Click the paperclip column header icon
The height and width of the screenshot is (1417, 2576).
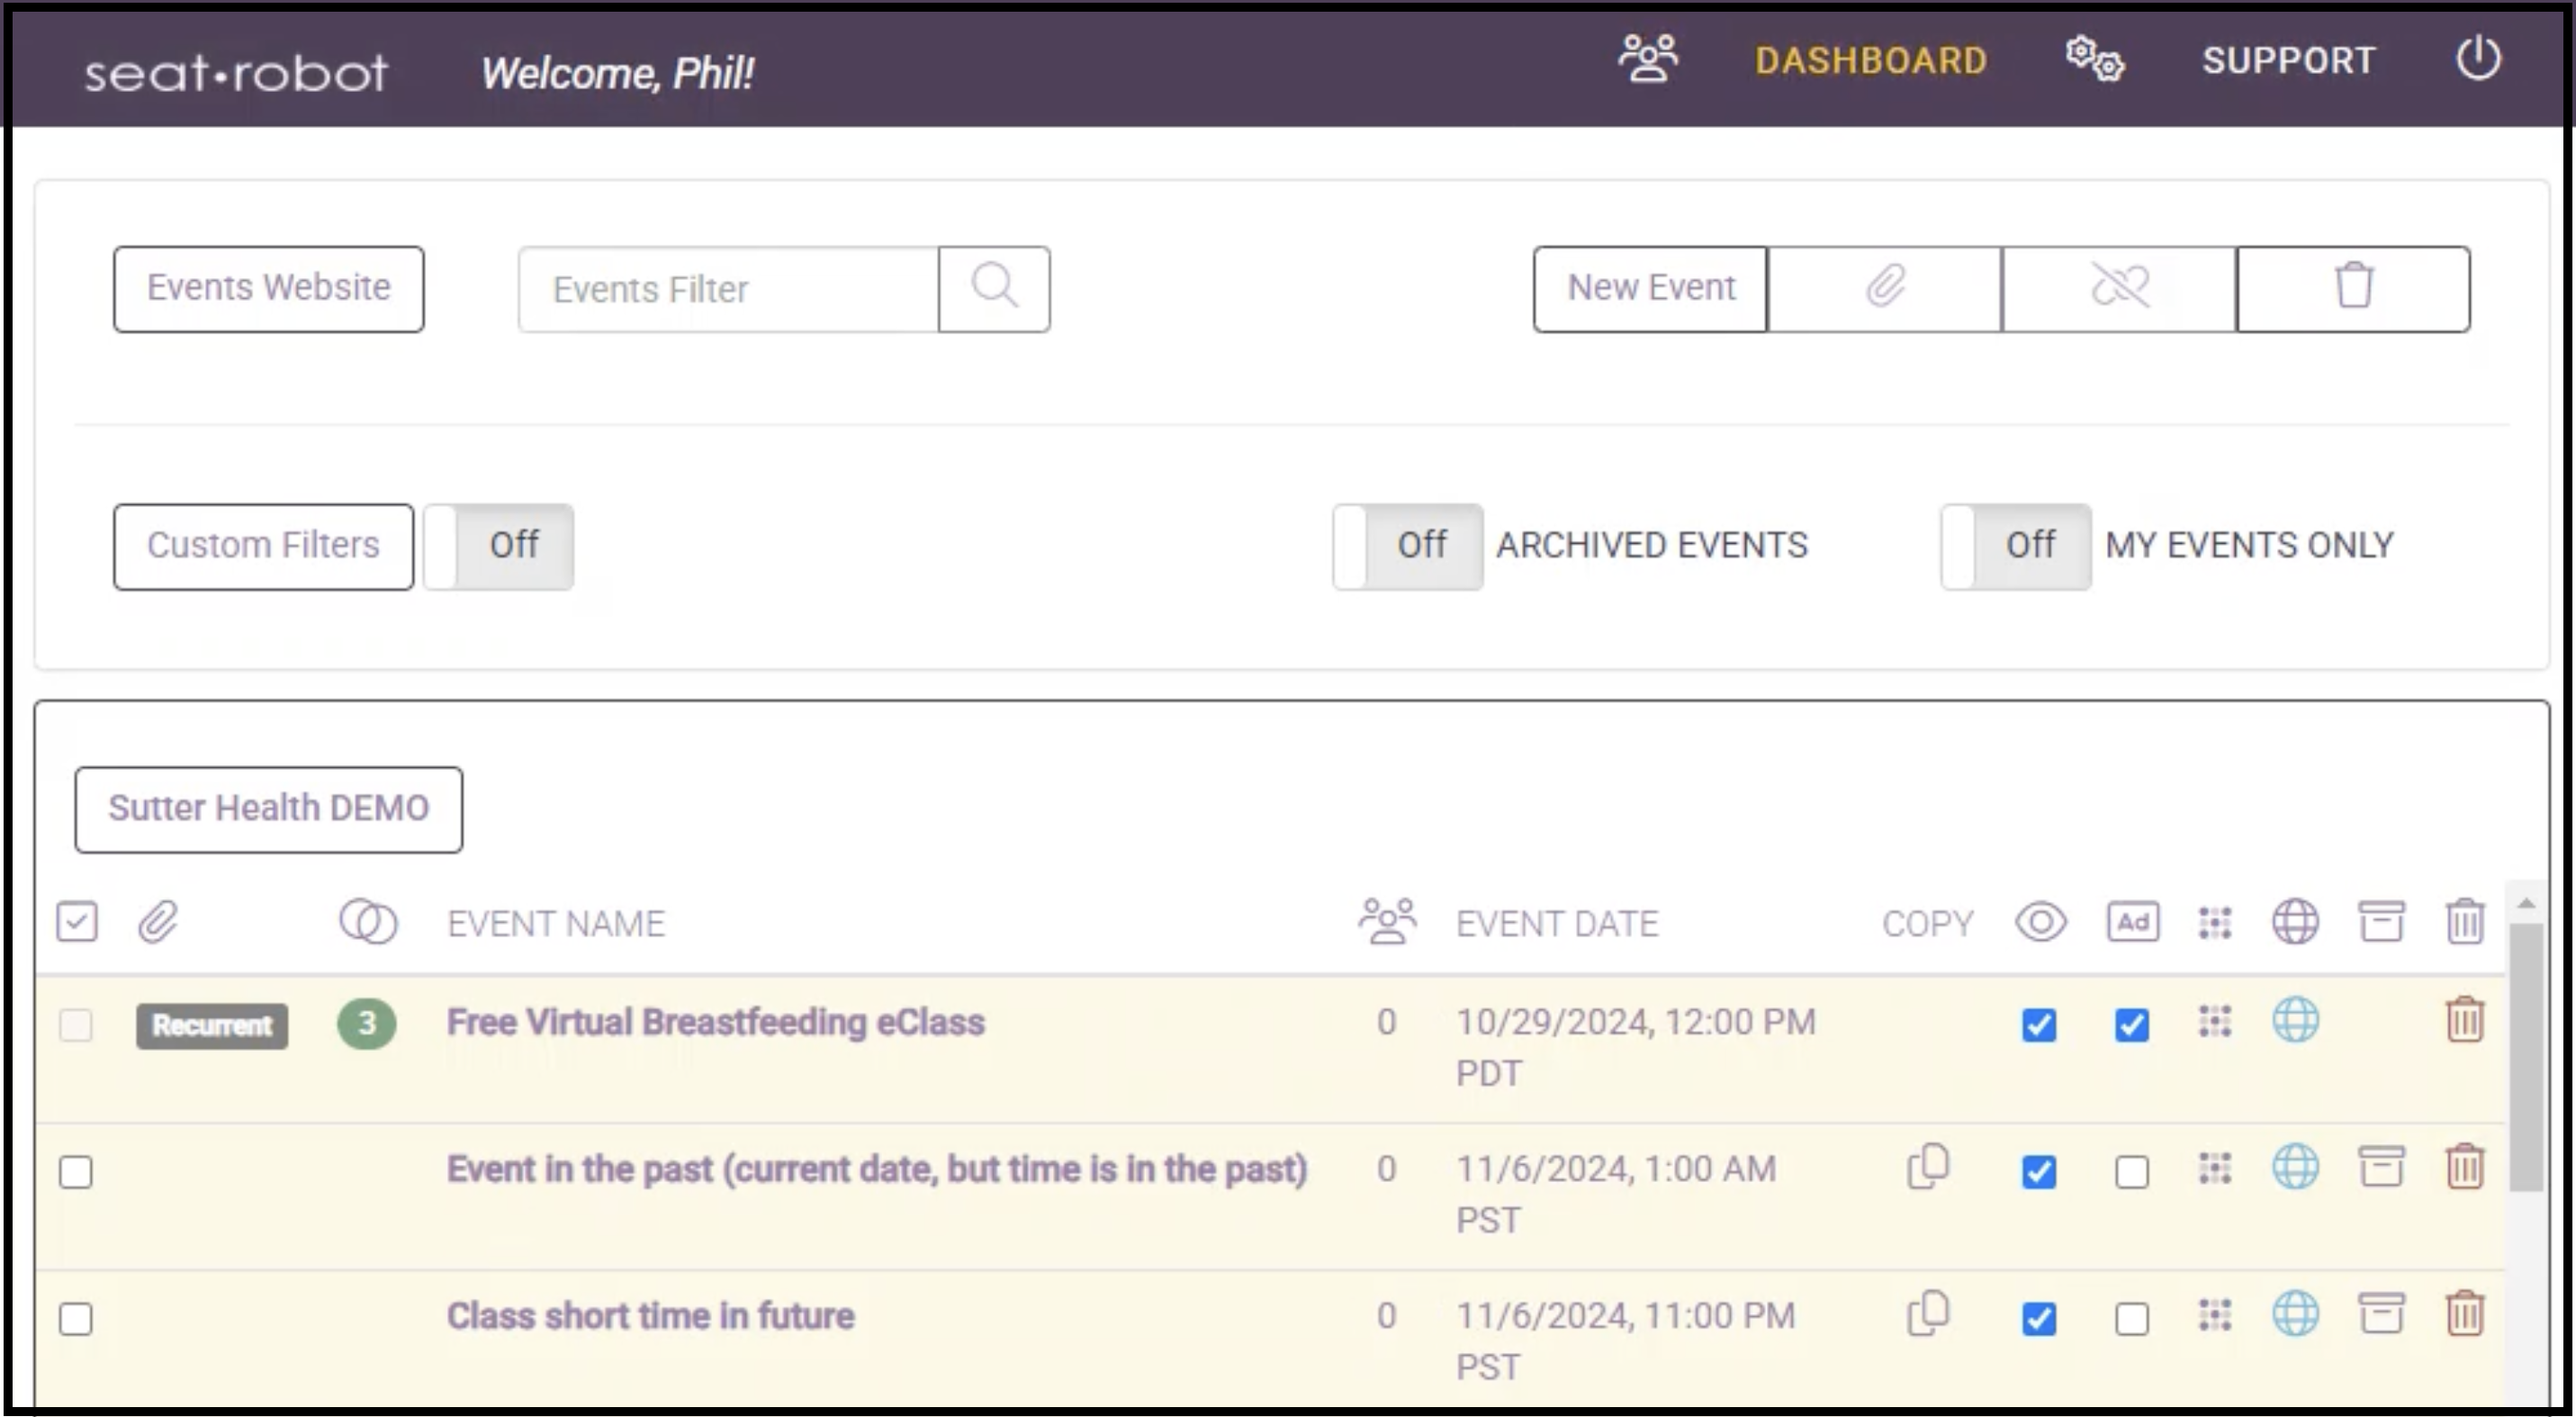point(158,922)
